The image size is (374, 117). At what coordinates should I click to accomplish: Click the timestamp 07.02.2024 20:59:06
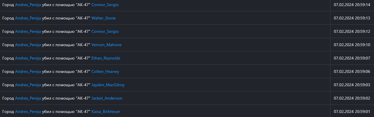352,71
